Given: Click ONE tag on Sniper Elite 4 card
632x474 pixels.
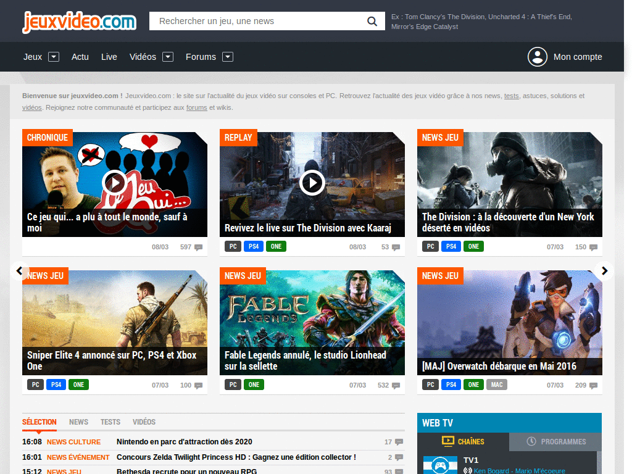Looking at the screenshot, I should coord(78,385).
